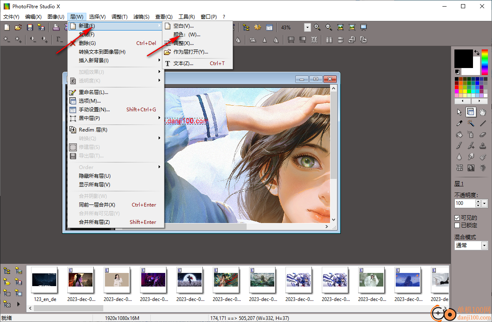Screen dimensions: 492x322
Task: Click 同前一层合并(X) menu entry
Action: tap(116, 205)
